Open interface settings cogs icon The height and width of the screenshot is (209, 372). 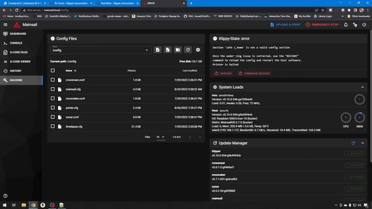tap(355, 24)
